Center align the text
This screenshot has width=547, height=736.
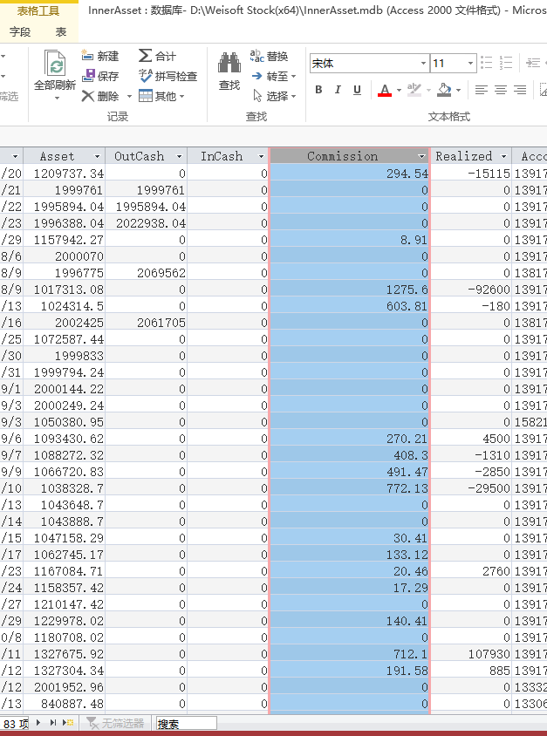tap(501, 90)
